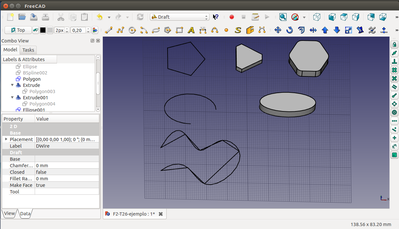Click the Move objects tool
The image size is (399, 229).
coord(278,30)
